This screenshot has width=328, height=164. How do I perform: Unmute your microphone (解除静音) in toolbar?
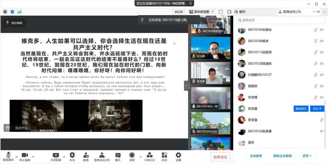coord(8,155)
